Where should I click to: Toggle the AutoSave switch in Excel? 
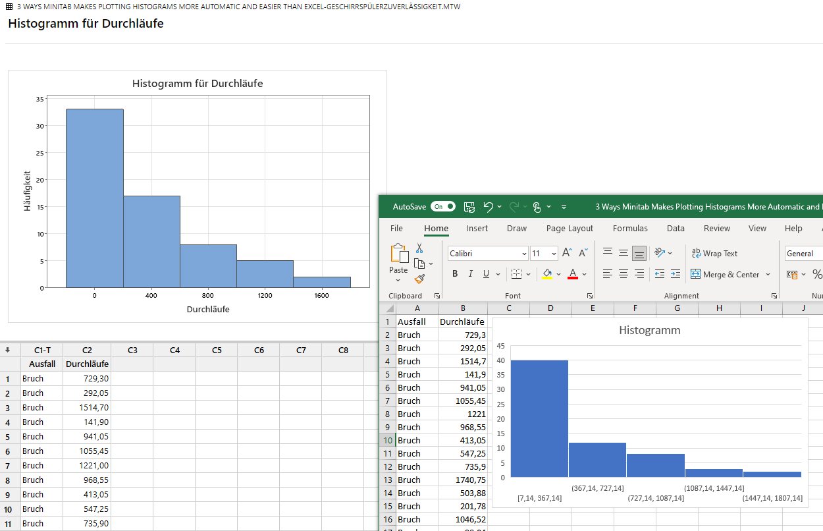pos(443,206)
